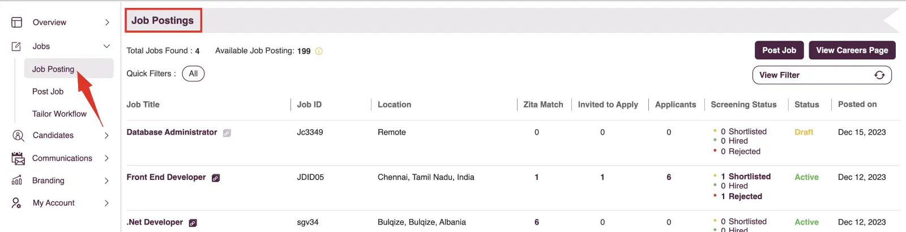Open link icon next to Front End Developer
This screenshot has width=906, height=232.
tap(216, 178)
